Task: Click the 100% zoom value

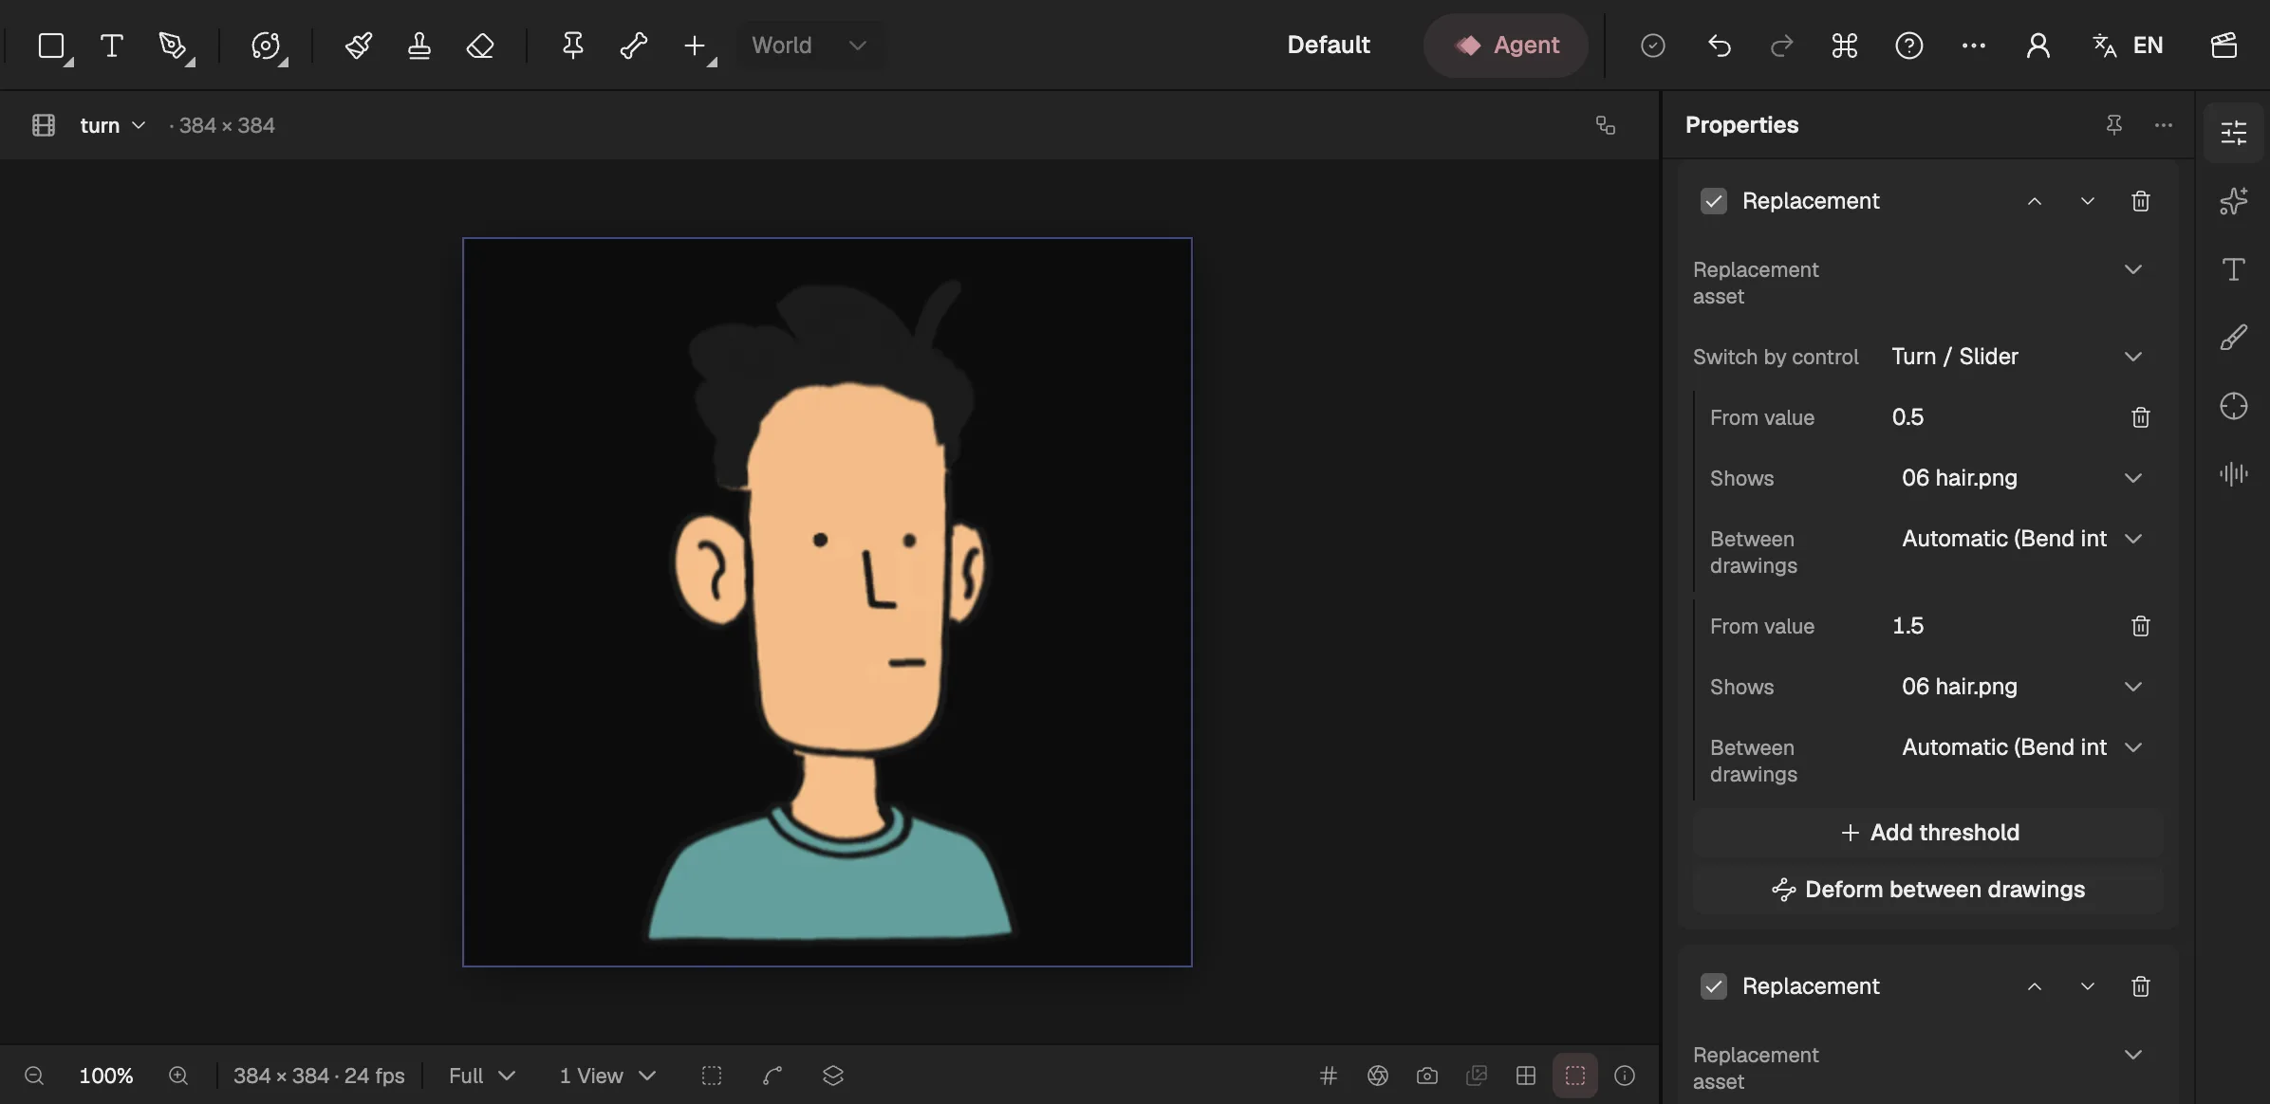Action: click(105, 1076)
